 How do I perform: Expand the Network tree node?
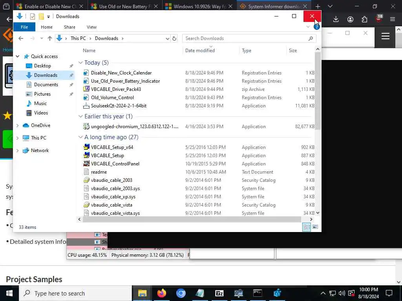click(x=18, y=150)
